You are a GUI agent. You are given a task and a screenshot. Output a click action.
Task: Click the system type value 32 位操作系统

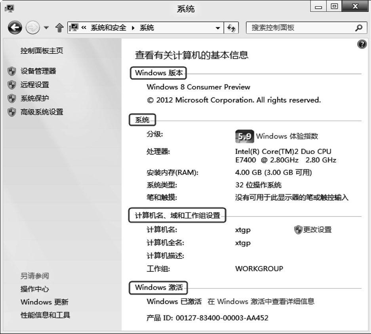[259, 185]
